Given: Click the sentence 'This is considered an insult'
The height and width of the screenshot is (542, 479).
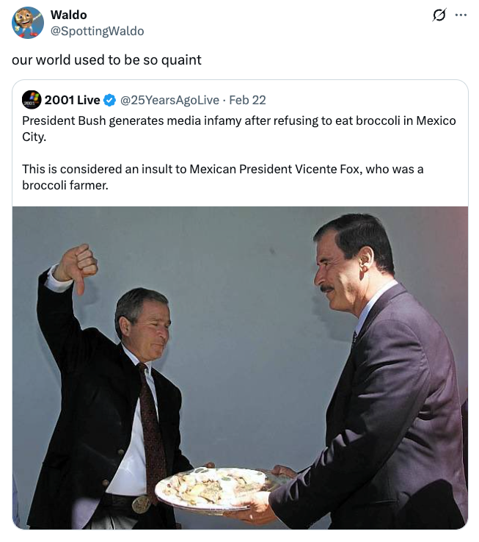Looking at the screenshot, I should (103, 169).
